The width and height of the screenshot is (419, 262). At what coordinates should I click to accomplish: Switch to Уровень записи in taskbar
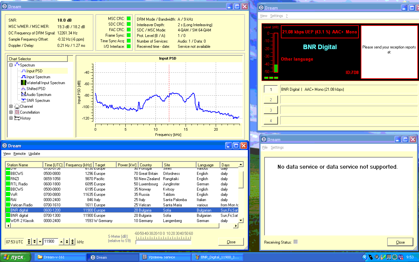(x=165, y=257)
